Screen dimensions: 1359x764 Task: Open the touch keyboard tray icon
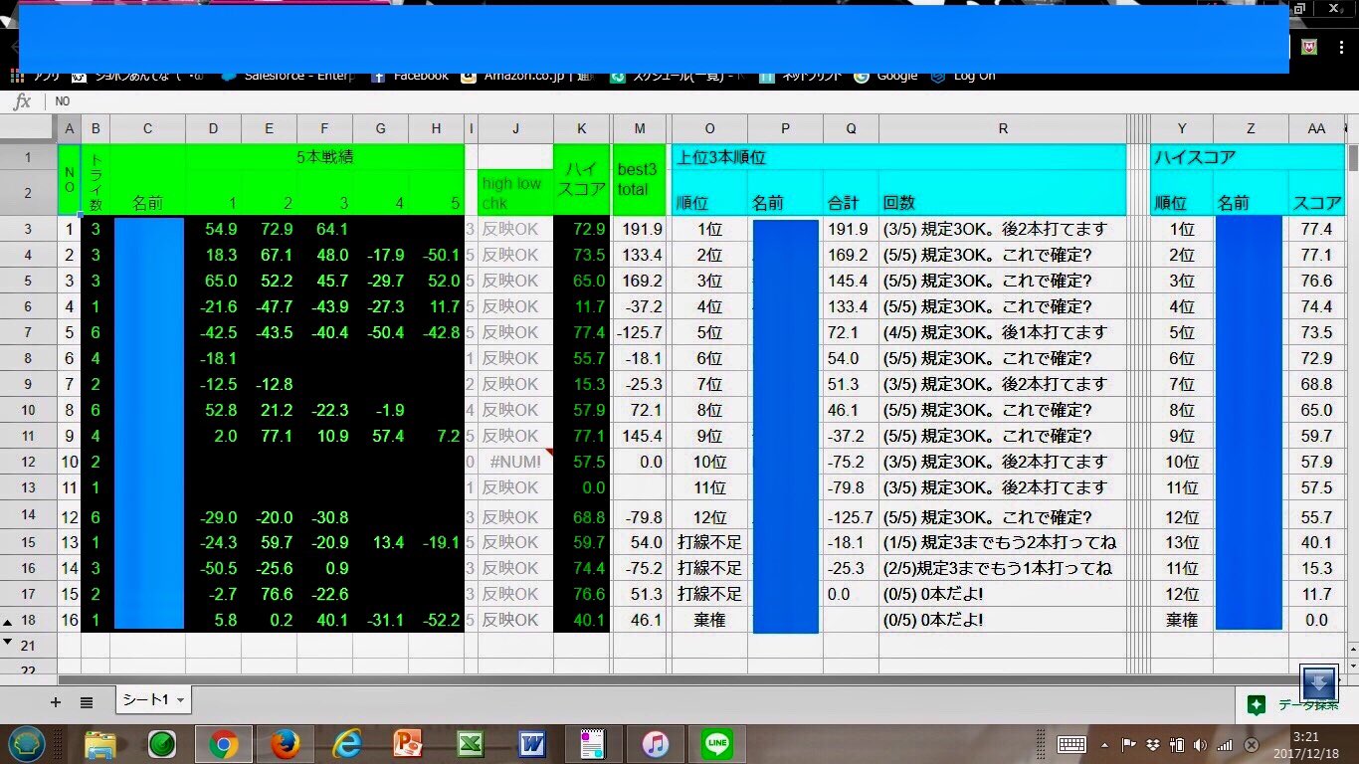[x=1071, y=744]
